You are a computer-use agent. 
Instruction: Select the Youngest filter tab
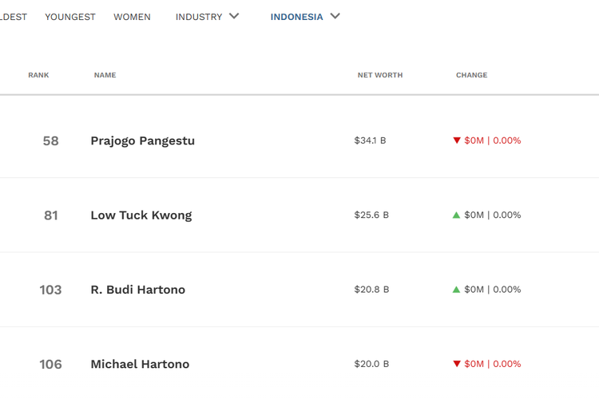click(x=70, y=17)
